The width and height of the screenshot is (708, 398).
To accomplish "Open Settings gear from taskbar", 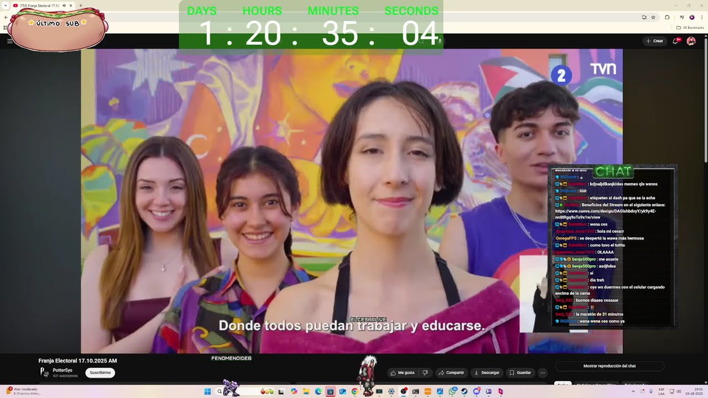I will 391,391.
